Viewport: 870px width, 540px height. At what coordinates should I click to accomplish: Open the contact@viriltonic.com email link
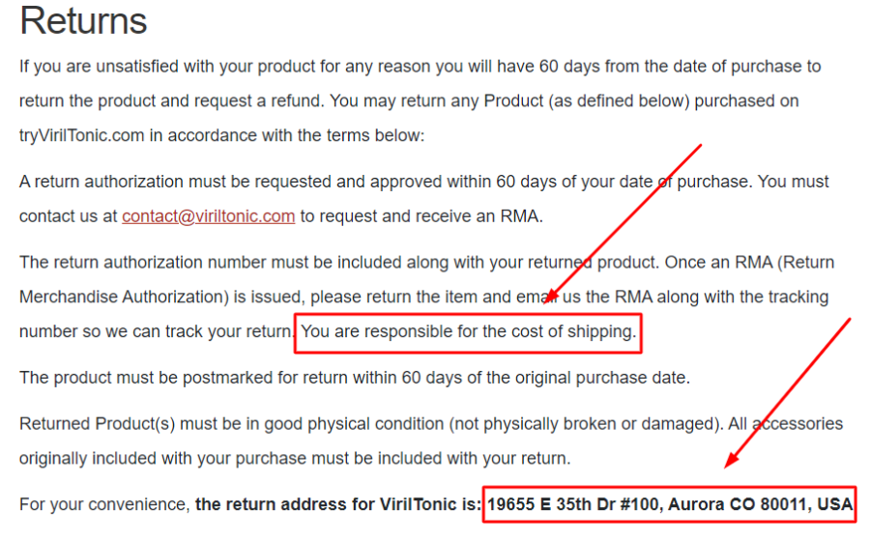pyautogui.click(x=208, y=216)
